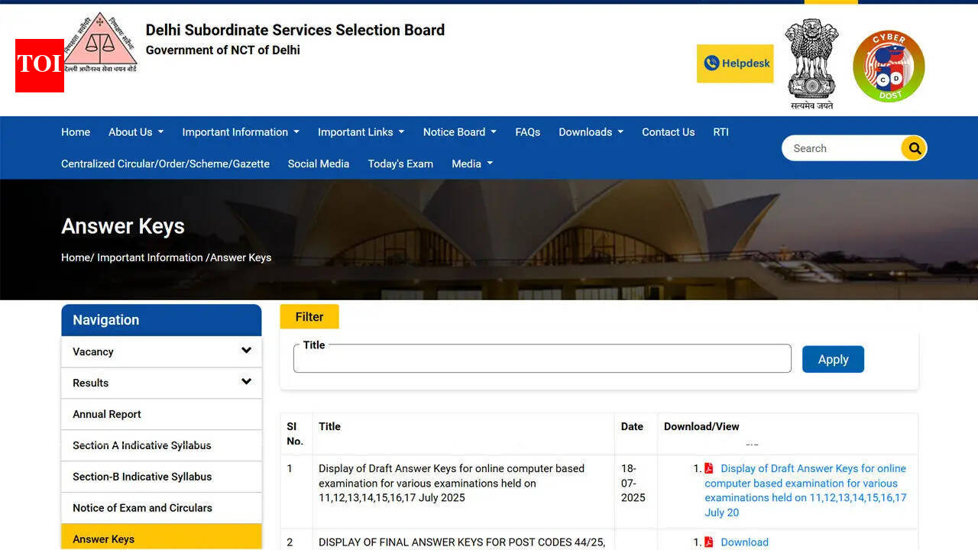Open the PDF icon beside Draft Answer Keys link
978x550 pixels.
(x=708, y=468)
